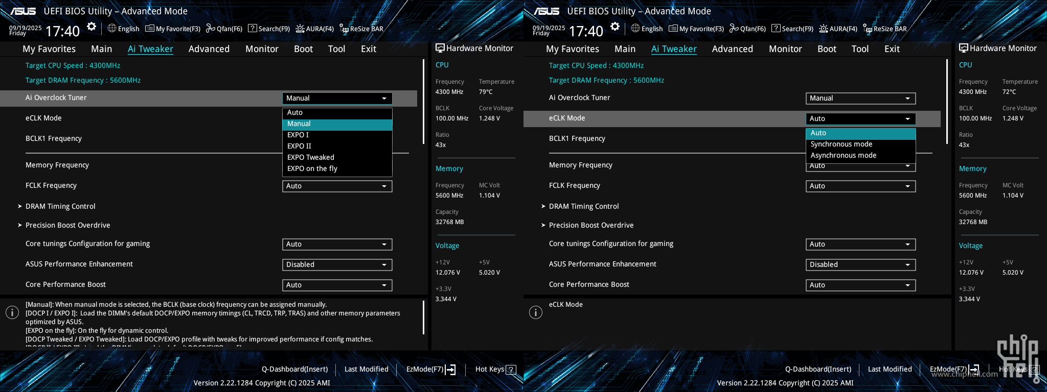Screen dimensions: 1047x392
Task: Open Ai Overclock Tuner dropdown, left window
Action: 337,99
